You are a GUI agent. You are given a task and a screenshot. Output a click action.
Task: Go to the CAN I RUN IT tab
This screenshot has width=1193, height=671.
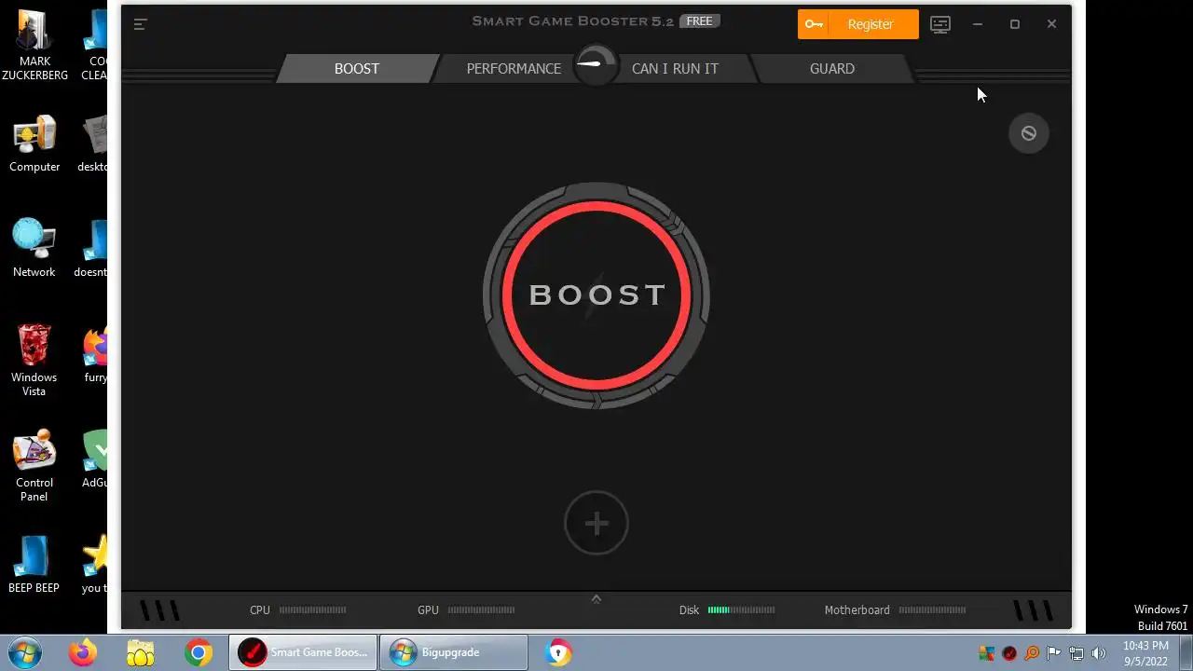tap(675, 68)
